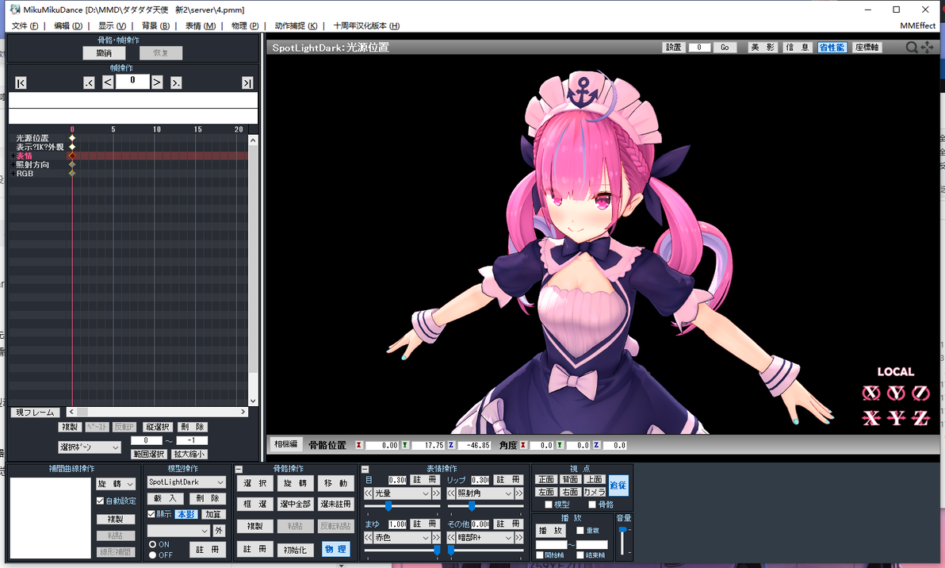This screenshot has width=945, height=568.
Task: Click the Z axis move gizmo
Action: click(920, 418)
